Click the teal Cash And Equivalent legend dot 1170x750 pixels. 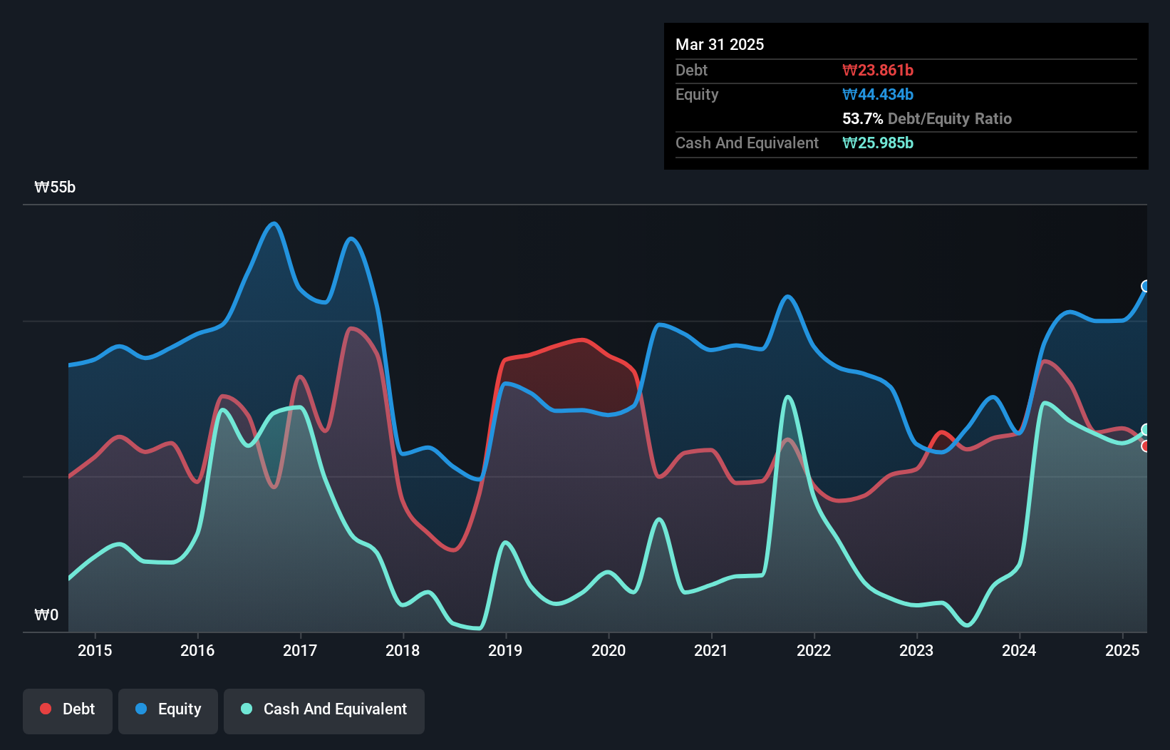coord(247,709)
